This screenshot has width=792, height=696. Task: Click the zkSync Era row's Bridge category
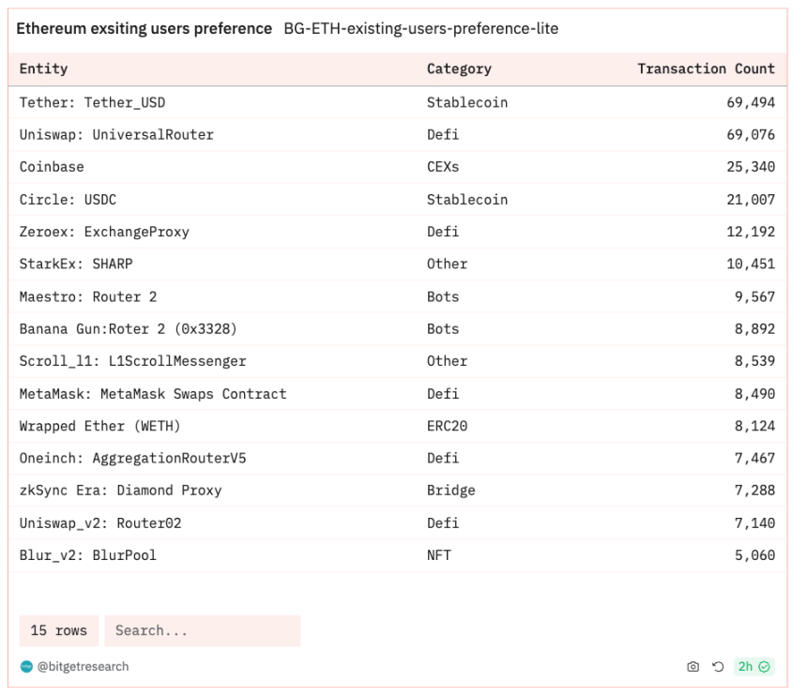point(450,491)
